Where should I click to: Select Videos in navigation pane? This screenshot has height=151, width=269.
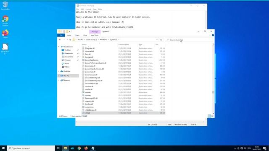point(67,67)
